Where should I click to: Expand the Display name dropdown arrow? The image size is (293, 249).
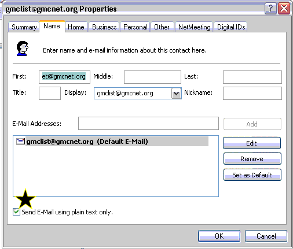[176, 94]
